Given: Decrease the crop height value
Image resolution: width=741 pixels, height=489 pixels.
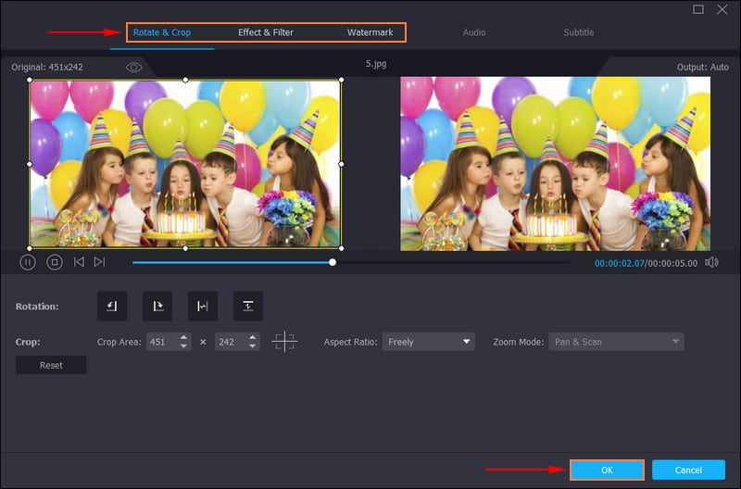Looking at the screenshot, I should click(253, 346).
